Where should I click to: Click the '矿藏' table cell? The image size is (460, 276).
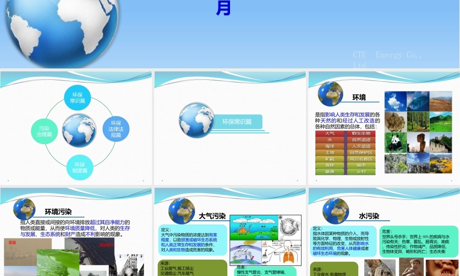330,159
